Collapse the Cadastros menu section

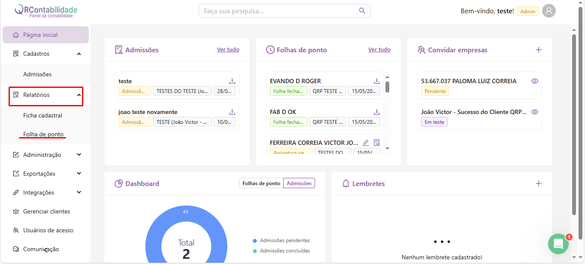79,54
